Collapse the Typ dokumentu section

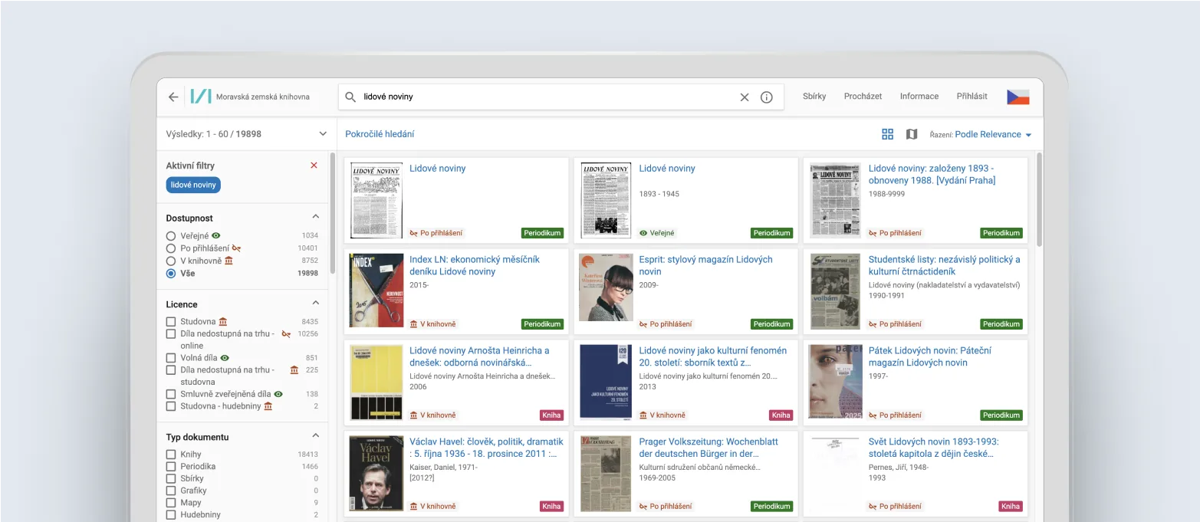pyautogui.click(x=315, y=436)
